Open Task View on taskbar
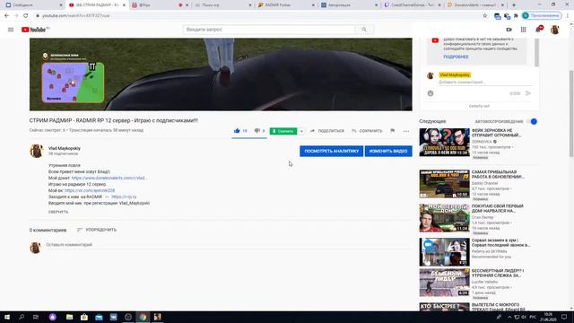 pyautogui.click(x=36, y=317)
